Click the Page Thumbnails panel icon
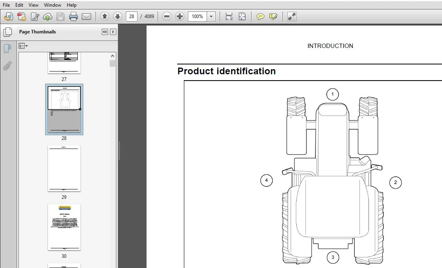 pyautogui.click(x=8, y=32)
